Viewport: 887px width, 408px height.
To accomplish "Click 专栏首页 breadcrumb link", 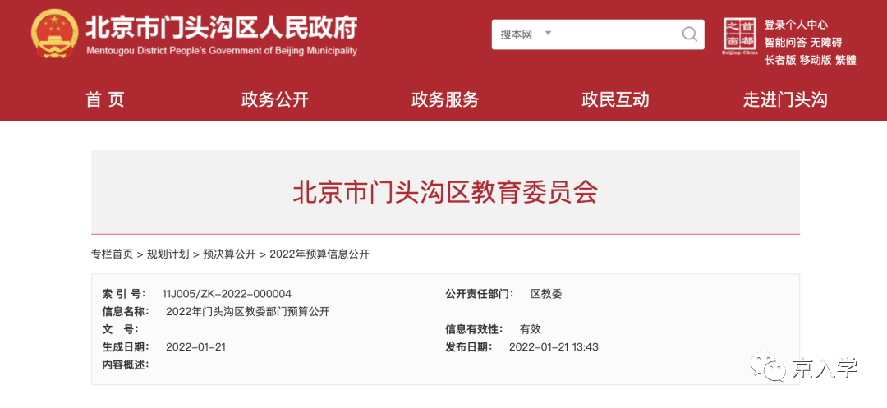I will (x=112, y=254).
